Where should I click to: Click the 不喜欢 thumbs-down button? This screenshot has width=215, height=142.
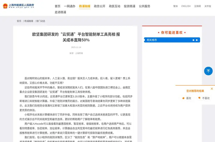204,98
